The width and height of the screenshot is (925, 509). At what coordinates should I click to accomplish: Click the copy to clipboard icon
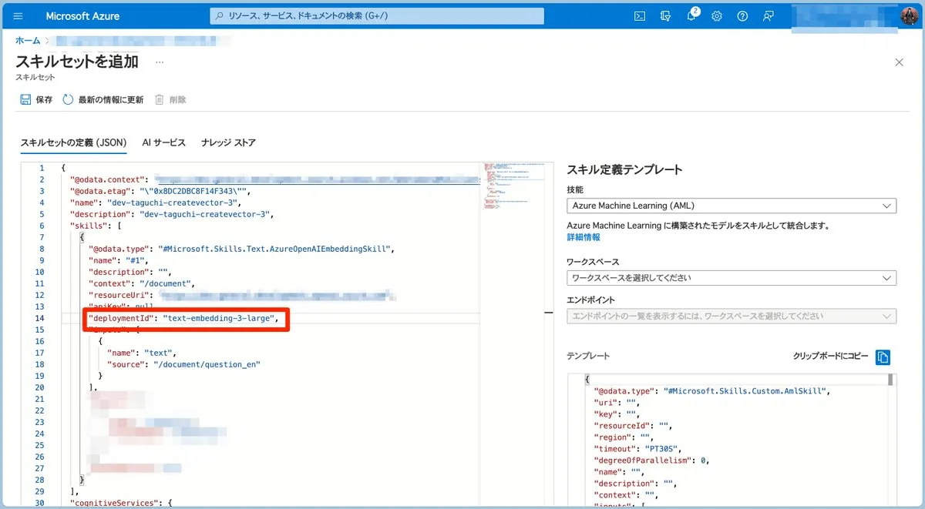(883, 357)
